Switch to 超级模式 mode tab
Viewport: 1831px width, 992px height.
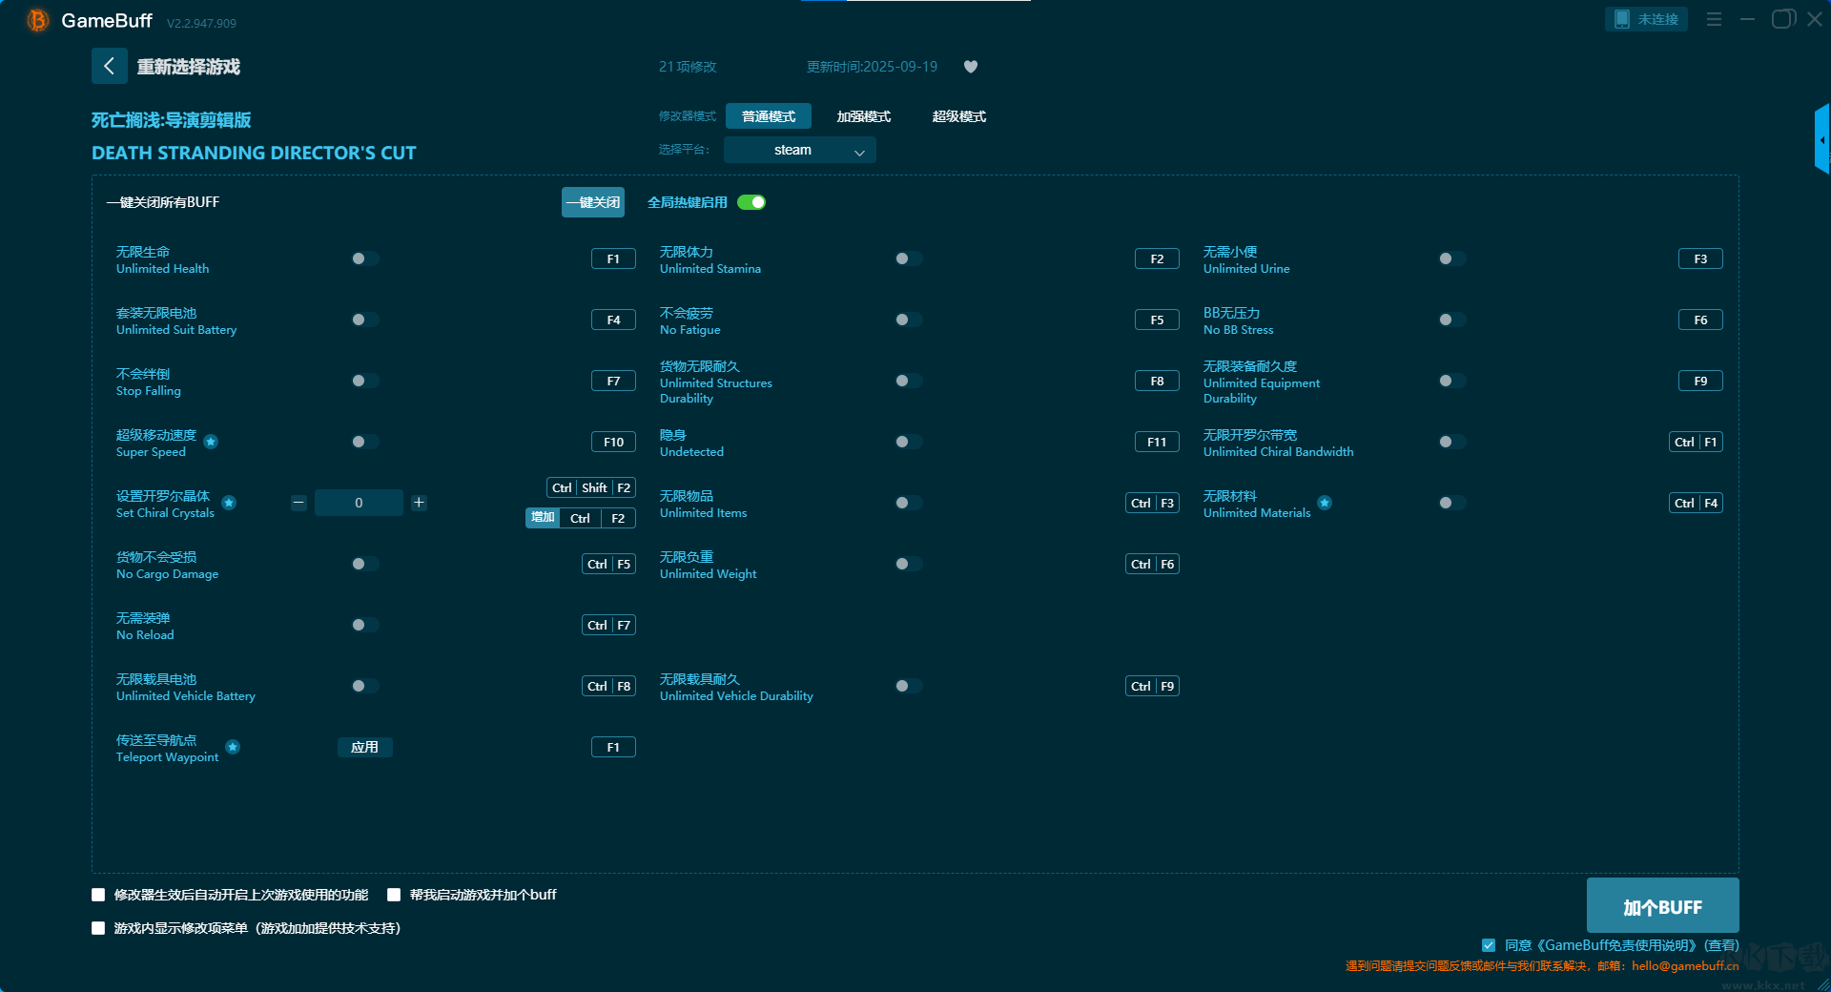pyautogui.click(x=959, y=116)
